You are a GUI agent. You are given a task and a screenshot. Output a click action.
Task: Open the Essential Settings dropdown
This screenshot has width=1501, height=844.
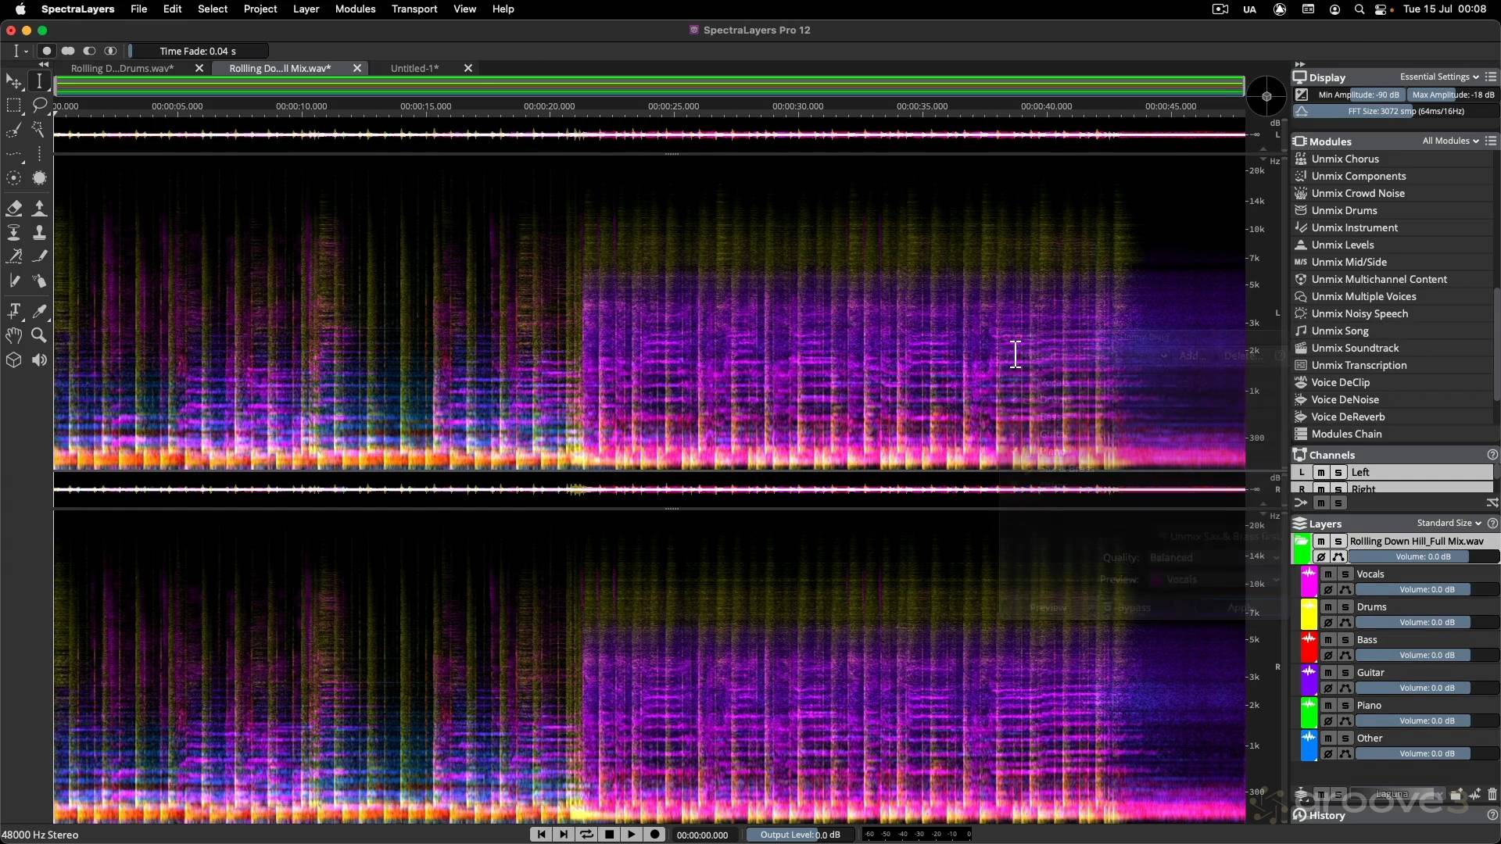(1438, 77)
